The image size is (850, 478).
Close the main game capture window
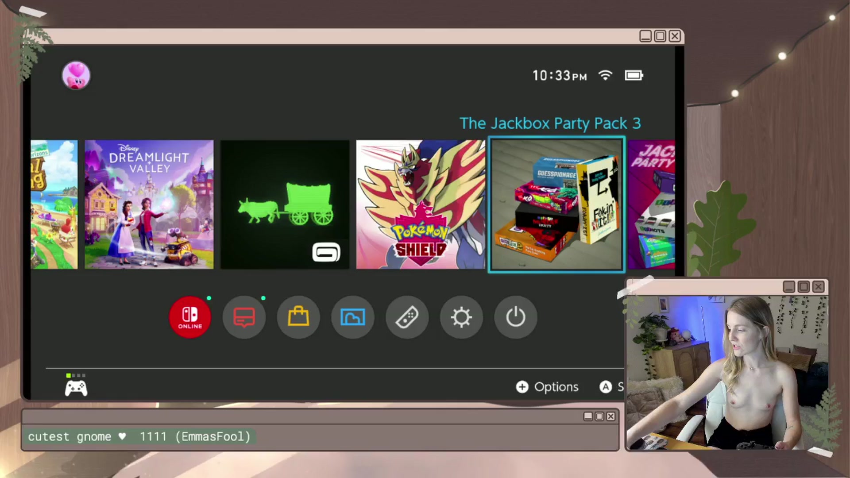click(x=675, y=36)
